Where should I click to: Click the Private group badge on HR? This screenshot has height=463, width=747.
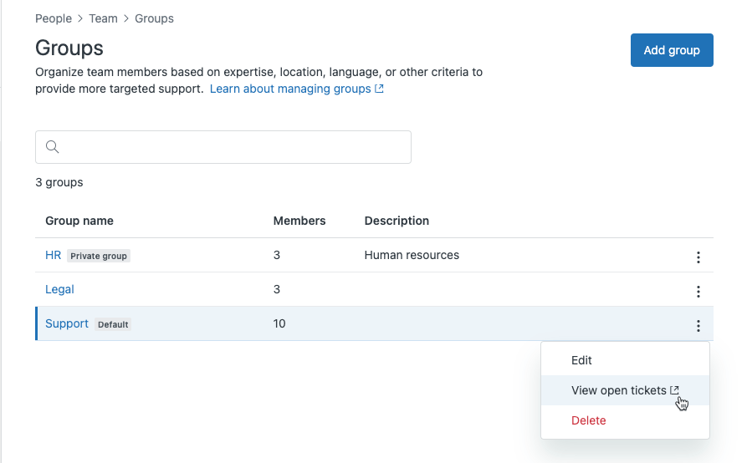click(99, 256)
